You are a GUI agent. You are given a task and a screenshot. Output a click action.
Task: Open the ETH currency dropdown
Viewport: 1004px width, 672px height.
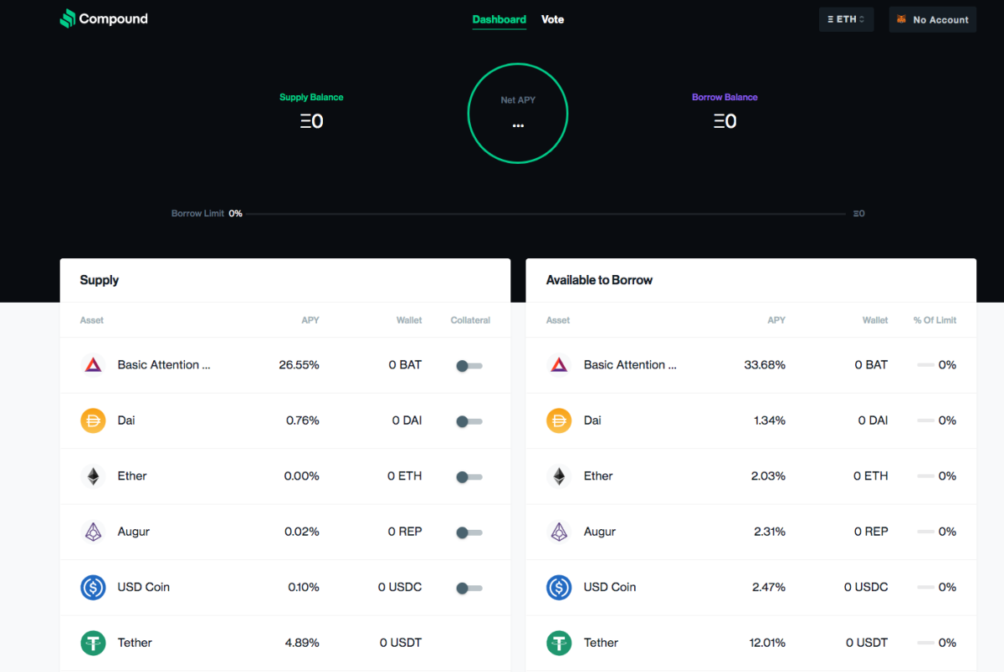[x=846, y=19]
